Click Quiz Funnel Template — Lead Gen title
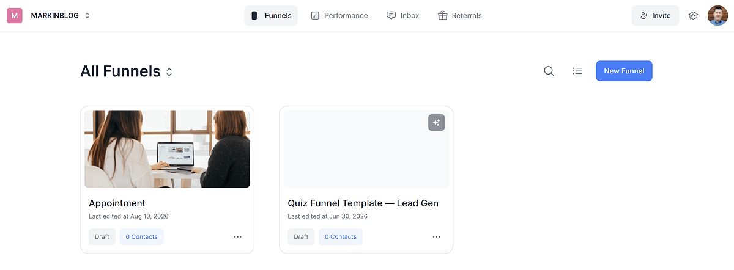Image resolution: width=734 pixels, height=270 pixels. [363, 203]
